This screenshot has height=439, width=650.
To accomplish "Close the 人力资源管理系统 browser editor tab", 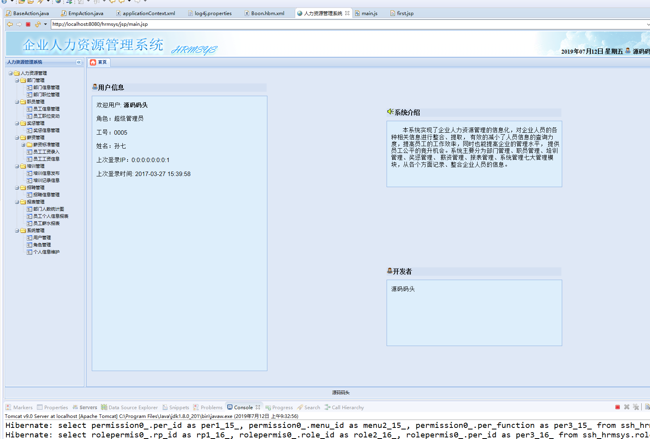I will 347,13.
